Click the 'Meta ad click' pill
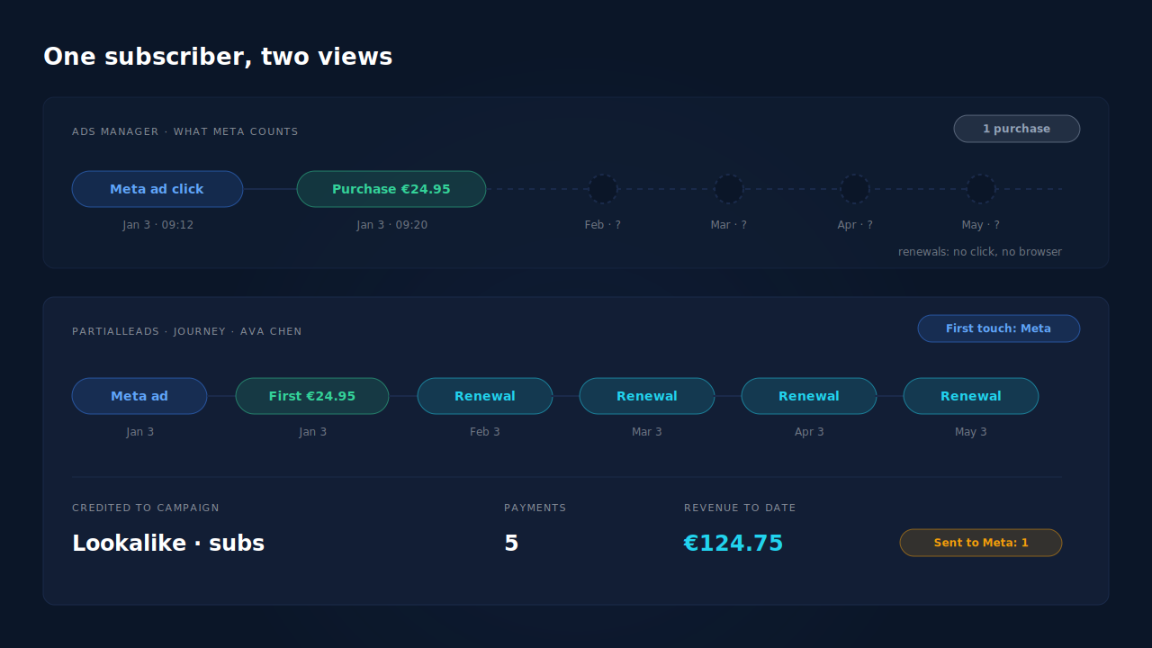Screen dimensions: 1152x648 pos(157,189)
